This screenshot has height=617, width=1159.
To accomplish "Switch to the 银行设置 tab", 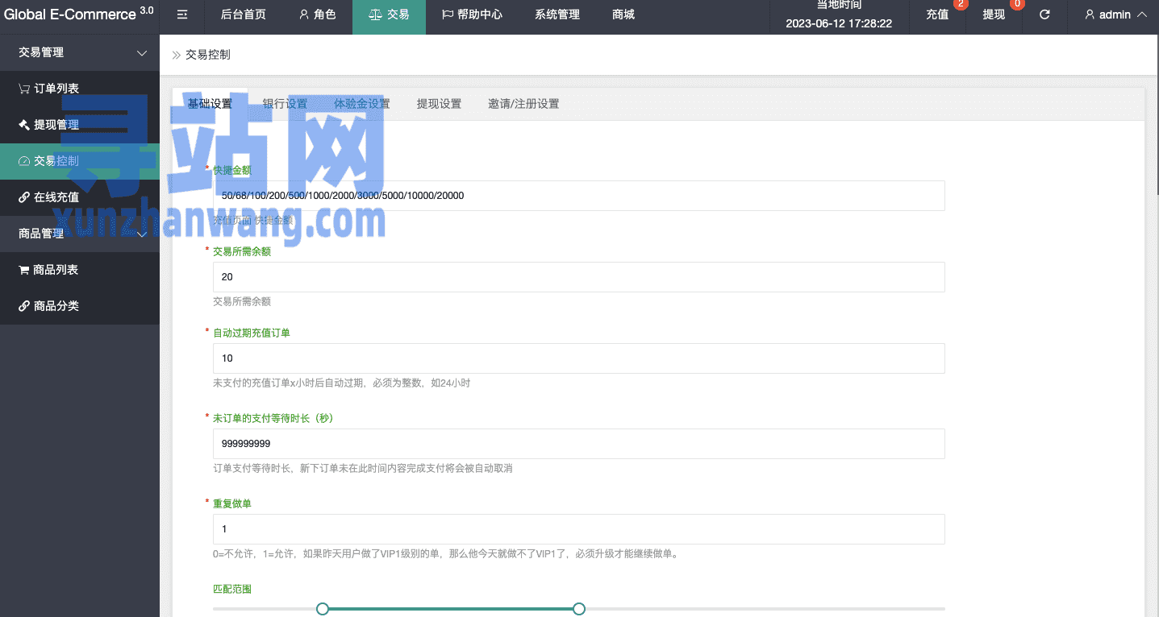I will (x=285, y=104).
